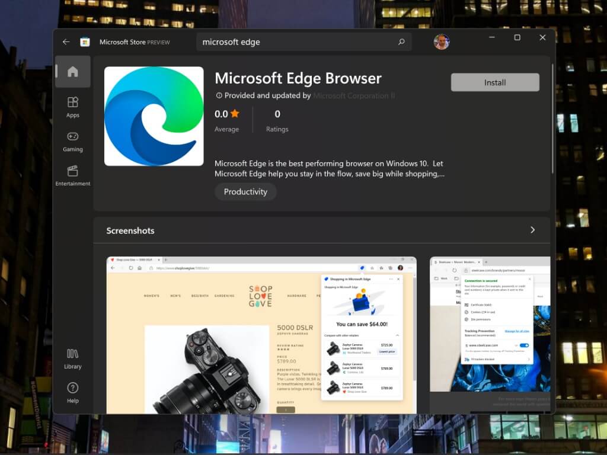Open the Apps sidebar section

(73, 107)
